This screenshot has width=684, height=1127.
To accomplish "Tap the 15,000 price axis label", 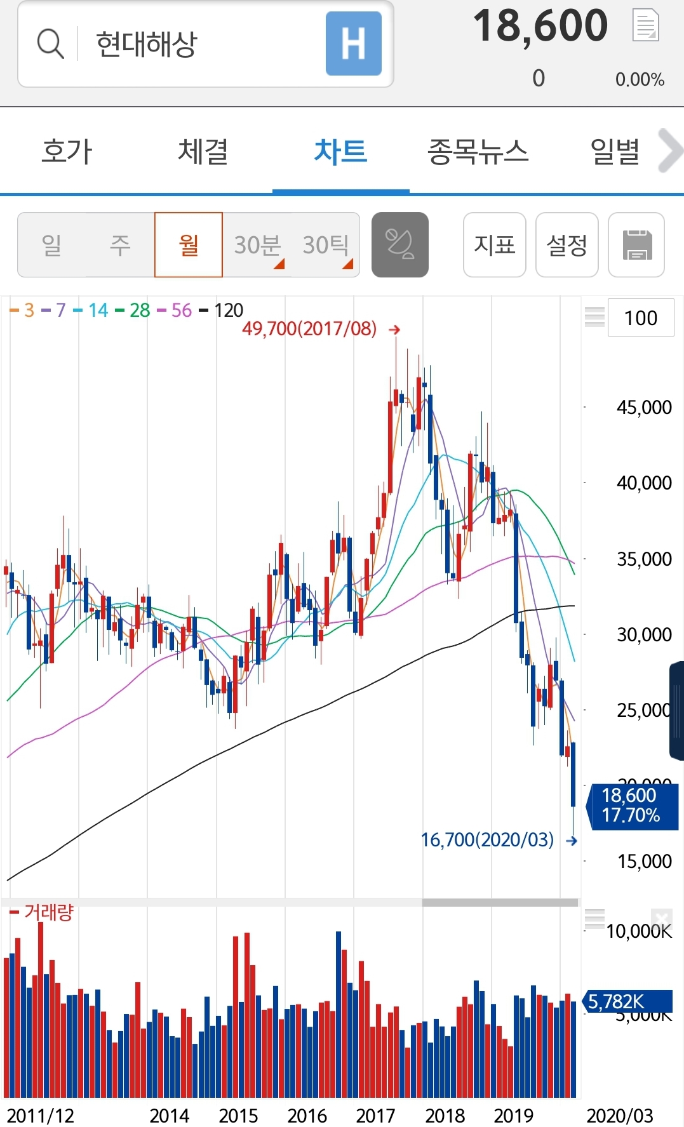I will click(644, 862).
